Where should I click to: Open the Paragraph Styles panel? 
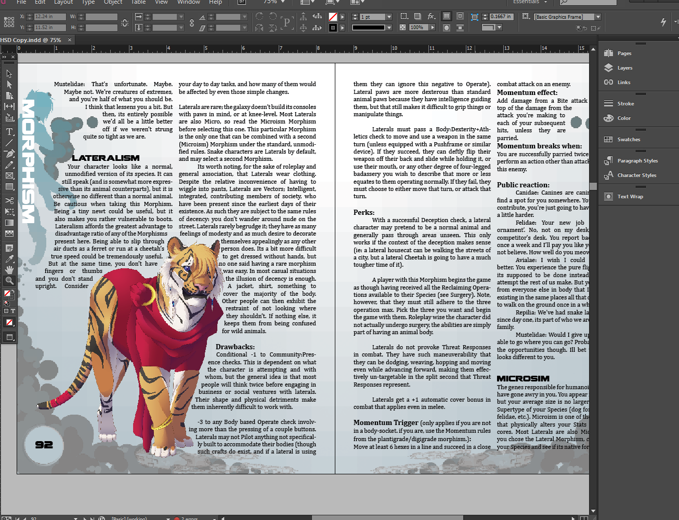click(637, 161)
